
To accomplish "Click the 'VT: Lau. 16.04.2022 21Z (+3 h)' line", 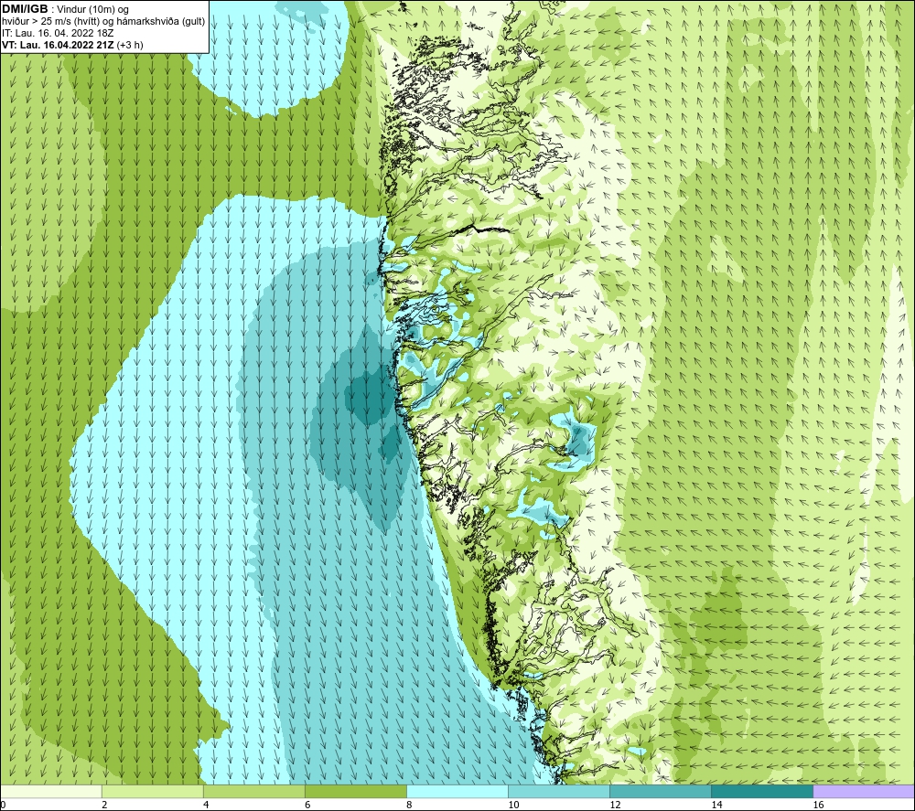I will point(72,45).
